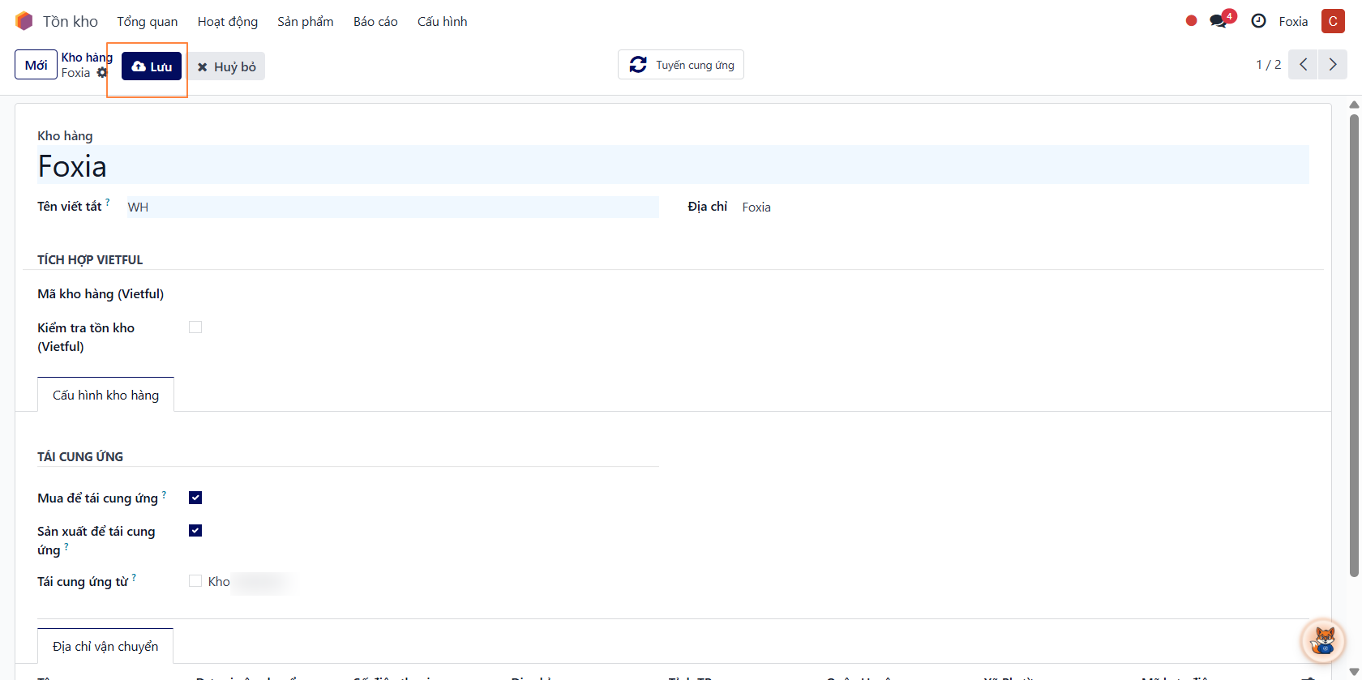Click the red recording status dot

click(x=1191, y=21)
